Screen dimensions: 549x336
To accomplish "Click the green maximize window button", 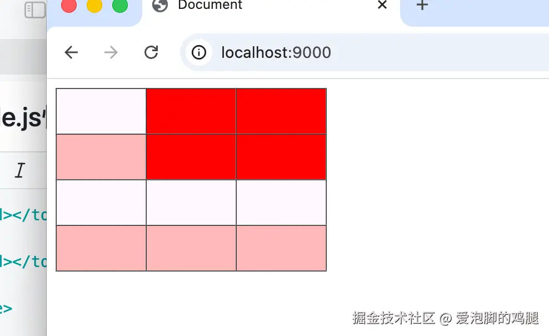I will coord(120,5).
